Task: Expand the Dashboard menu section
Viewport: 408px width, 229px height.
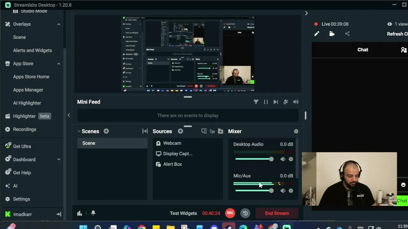Action: 59,159
